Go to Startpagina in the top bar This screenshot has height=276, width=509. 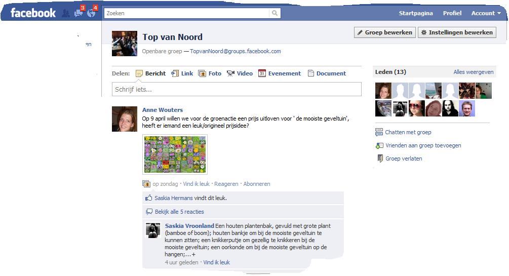(x=416, y=13)
